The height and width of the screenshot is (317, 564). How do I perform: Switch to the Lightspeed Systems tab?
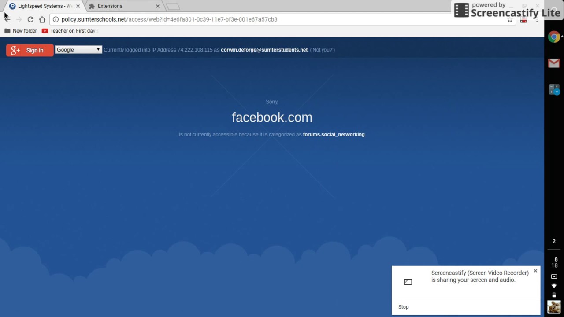point(44,6)
